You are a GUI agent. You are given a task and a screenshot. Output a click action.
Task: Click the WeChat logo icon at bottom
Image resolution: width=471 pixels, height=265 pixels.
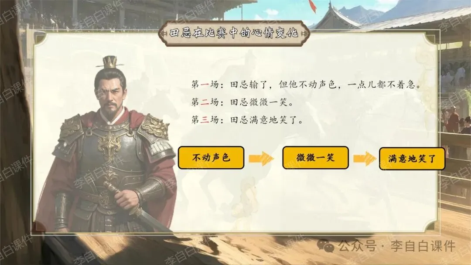pyautogui.click(x=326, y=246)
